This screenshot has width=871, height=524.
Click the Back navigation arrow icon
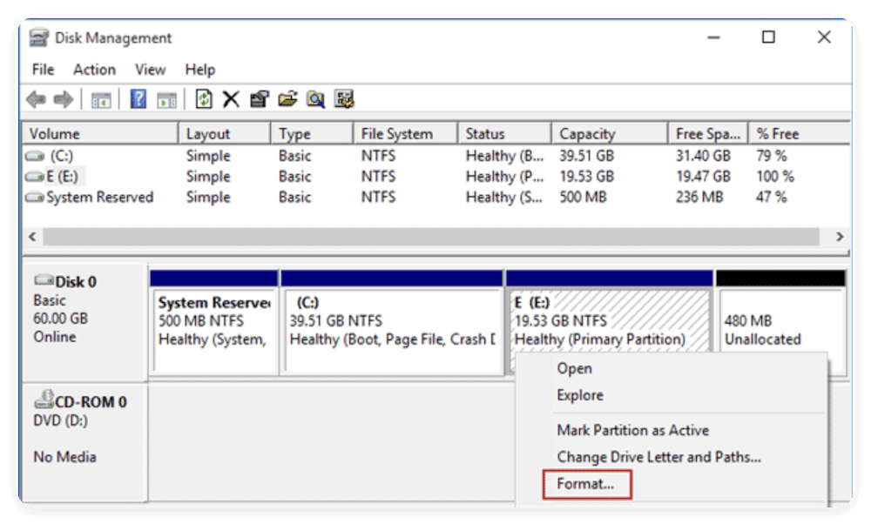click(x=36, y=99)
